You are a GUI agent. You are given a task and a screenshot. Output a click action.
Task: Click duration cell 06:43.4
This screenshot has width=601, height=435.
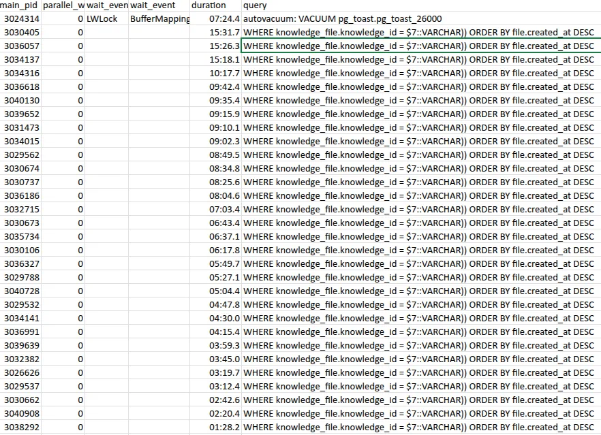click(215, 223)
